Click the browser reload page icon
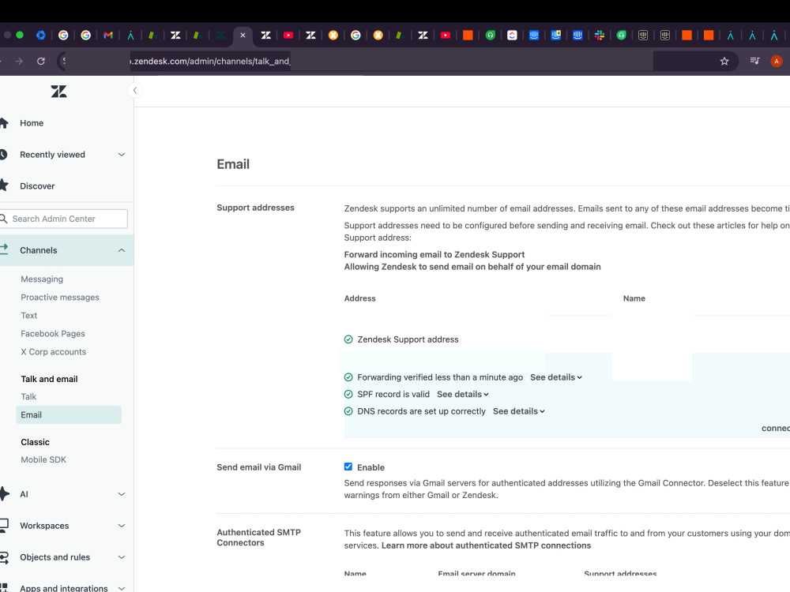The height and width of the screenshot is (592, 790). pyautogui.click(x=40, y=61)
